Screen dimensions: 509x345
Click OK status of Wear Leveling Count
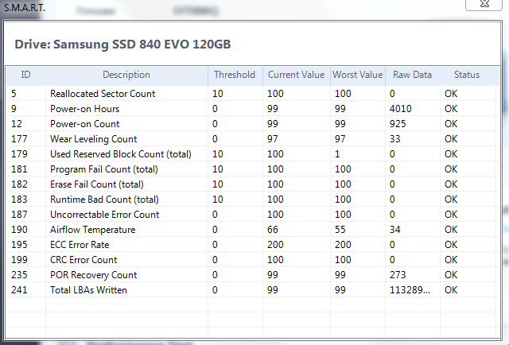[451, 139]
